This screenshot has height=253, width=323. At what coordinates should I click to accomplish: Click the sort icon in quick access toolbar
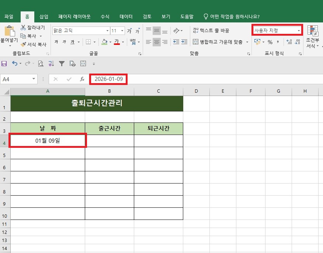pyautogui.click(x=51, y=64)
